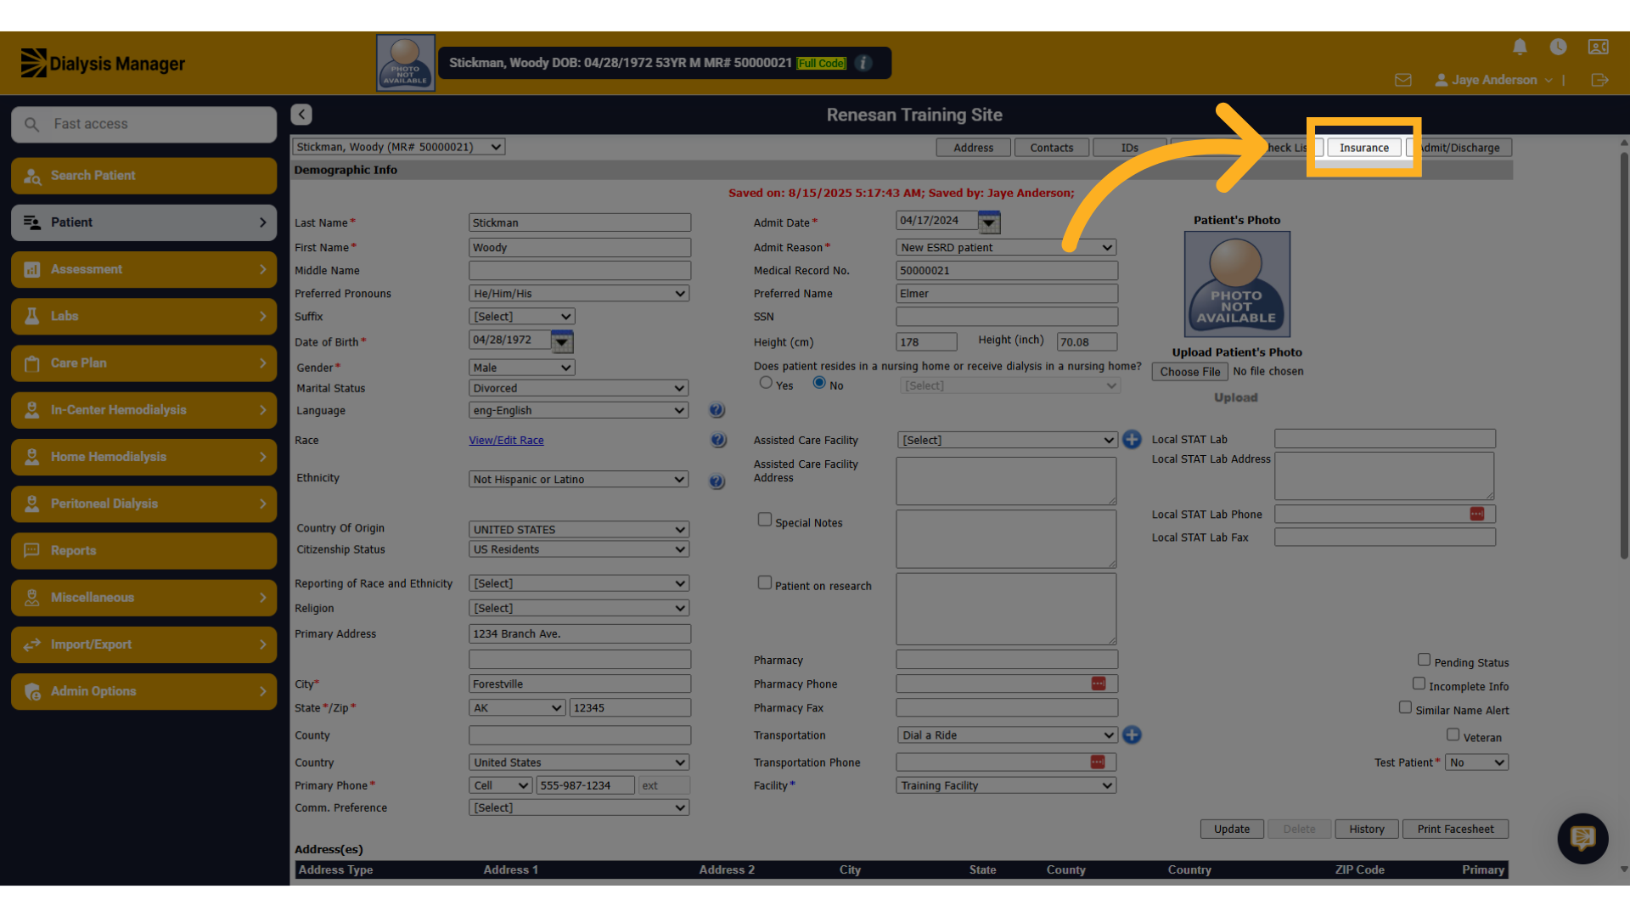This screenshot has height=917, width=1630.
Task: Click help icon next to Race
Action: coord(718,440)
